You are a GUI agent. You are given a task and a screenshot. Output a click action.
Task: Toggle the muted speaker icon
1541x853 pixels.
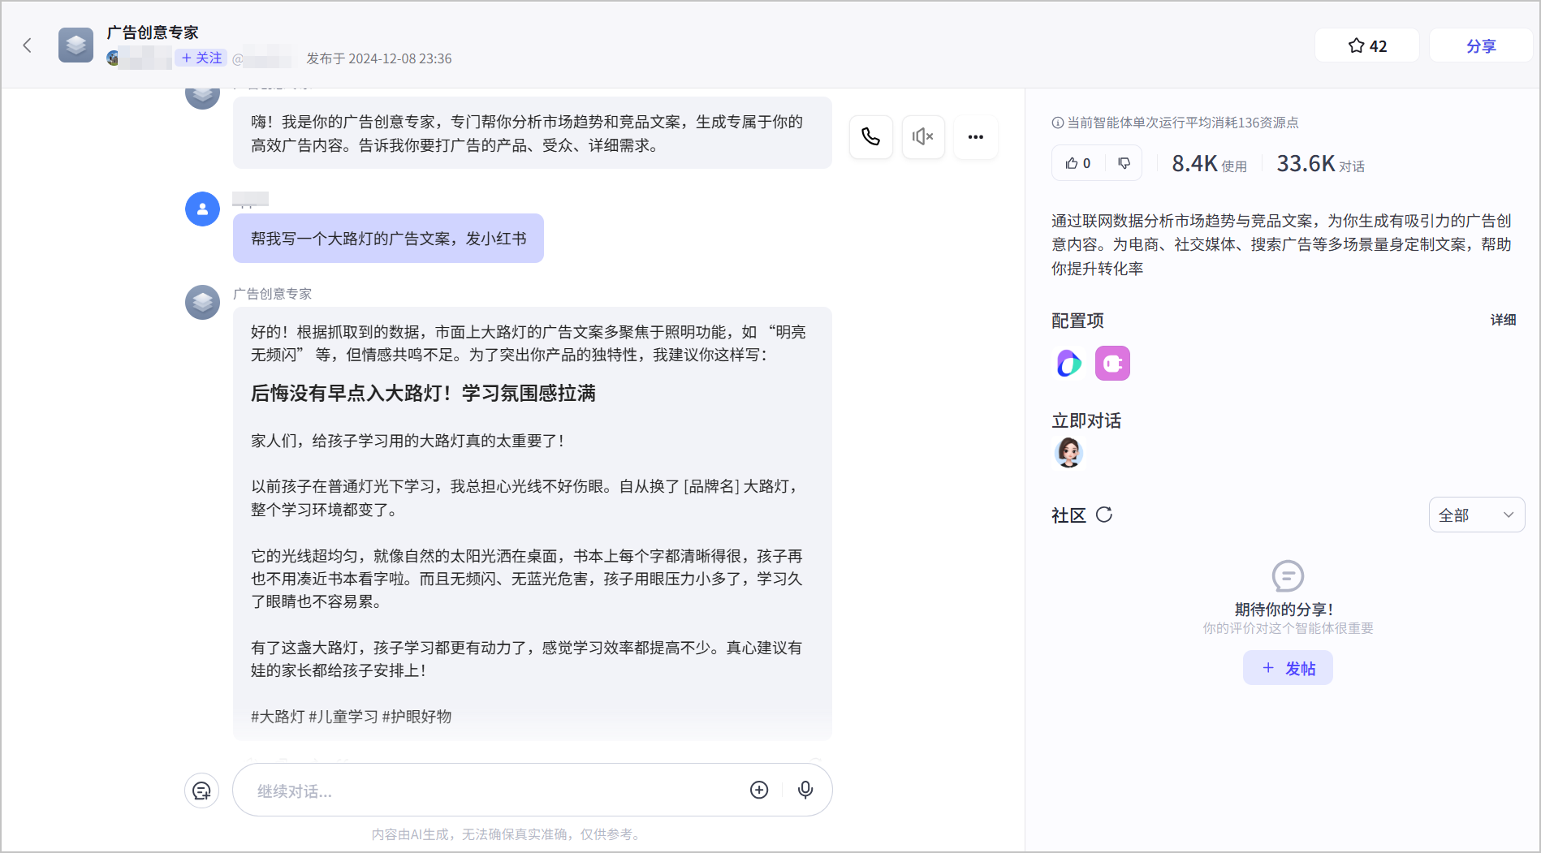923,137
